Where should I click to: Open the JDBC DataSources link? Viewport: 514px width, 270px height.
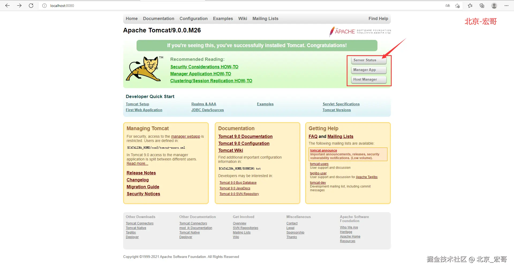coord(207,110)
